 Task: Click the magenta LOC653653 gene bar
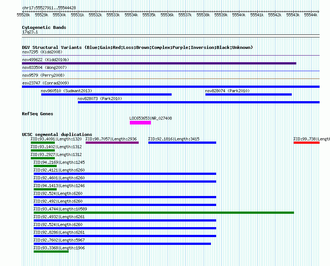point(140,123)
